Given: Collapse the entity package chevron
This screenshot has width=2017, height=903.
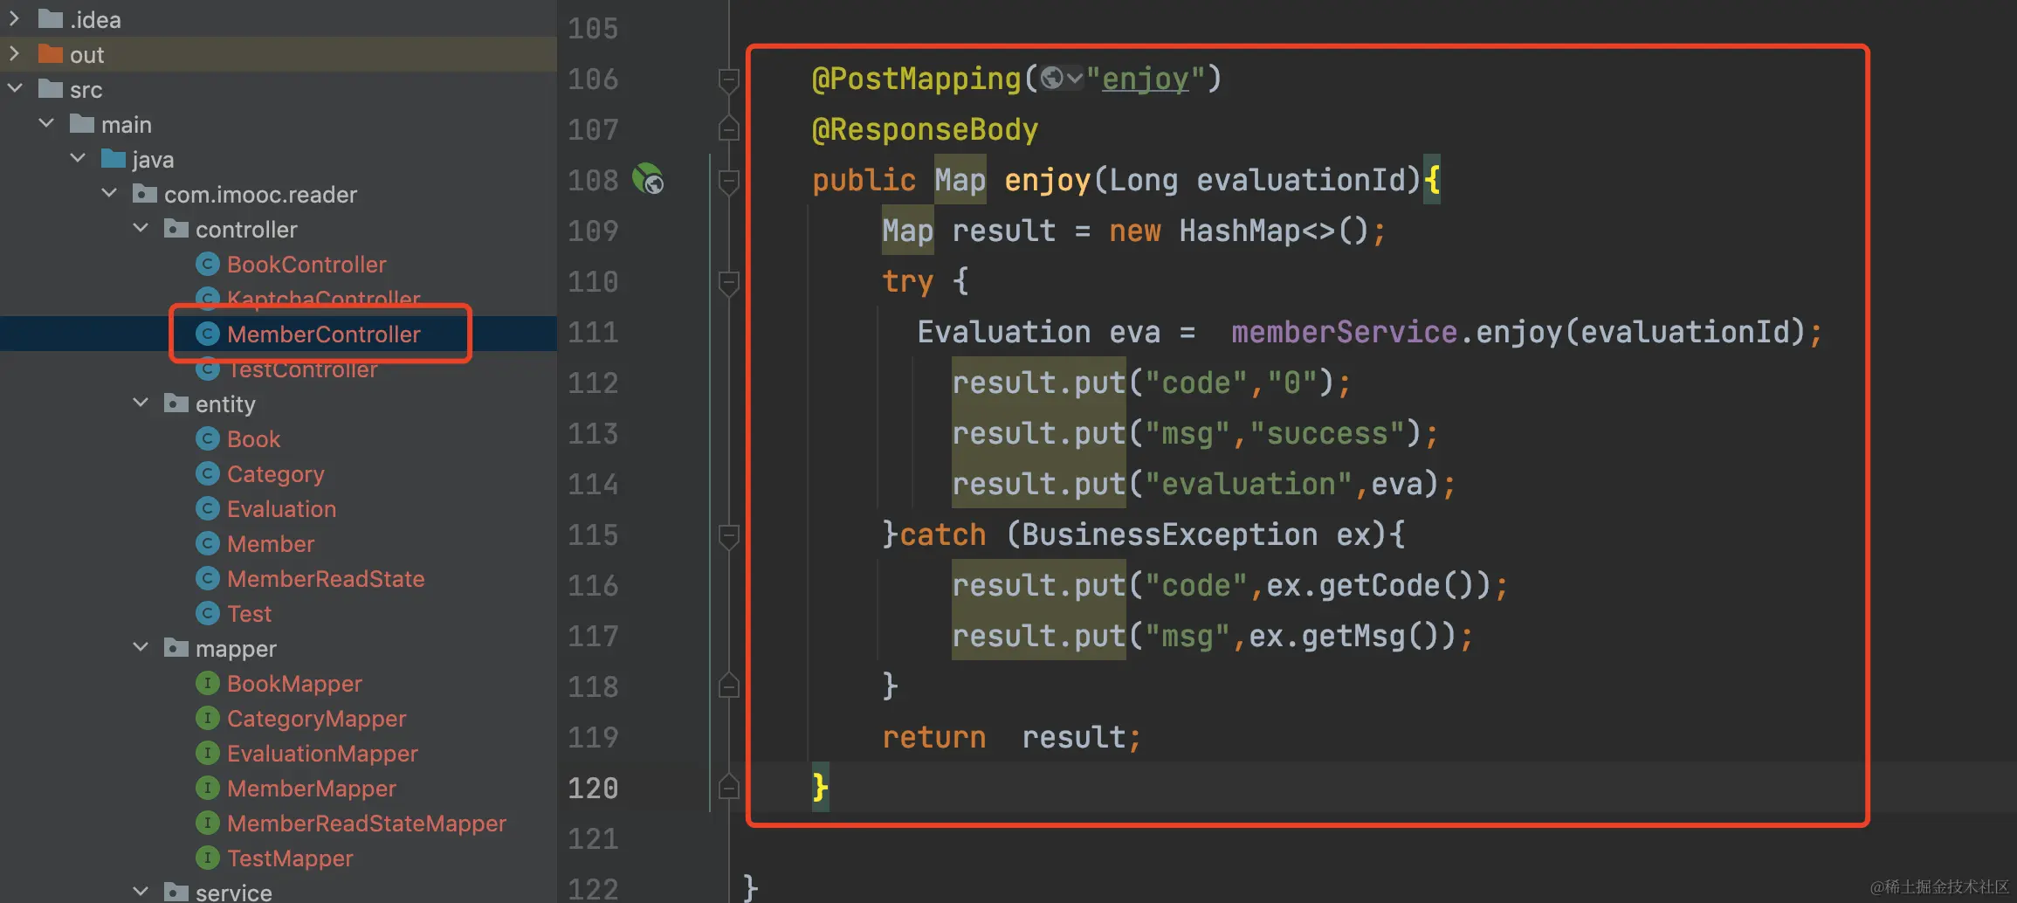Looking at the screenshot, I should point(141,403).
